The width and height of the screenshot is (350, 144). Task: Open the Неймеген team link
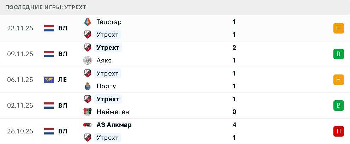coord(113,112)
